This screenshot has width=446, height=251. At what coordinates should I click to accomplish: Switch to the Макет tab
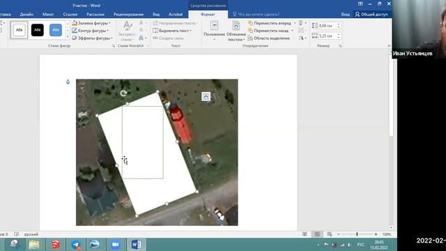[48, 14]
